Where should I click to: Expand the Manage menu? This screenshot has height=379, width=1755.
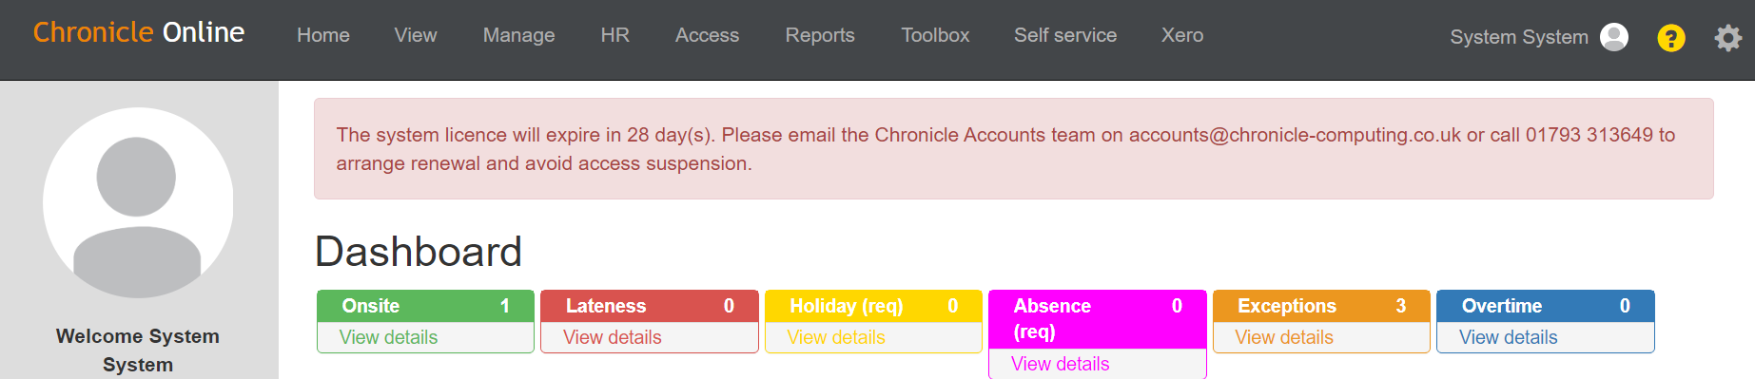point(518,35)
